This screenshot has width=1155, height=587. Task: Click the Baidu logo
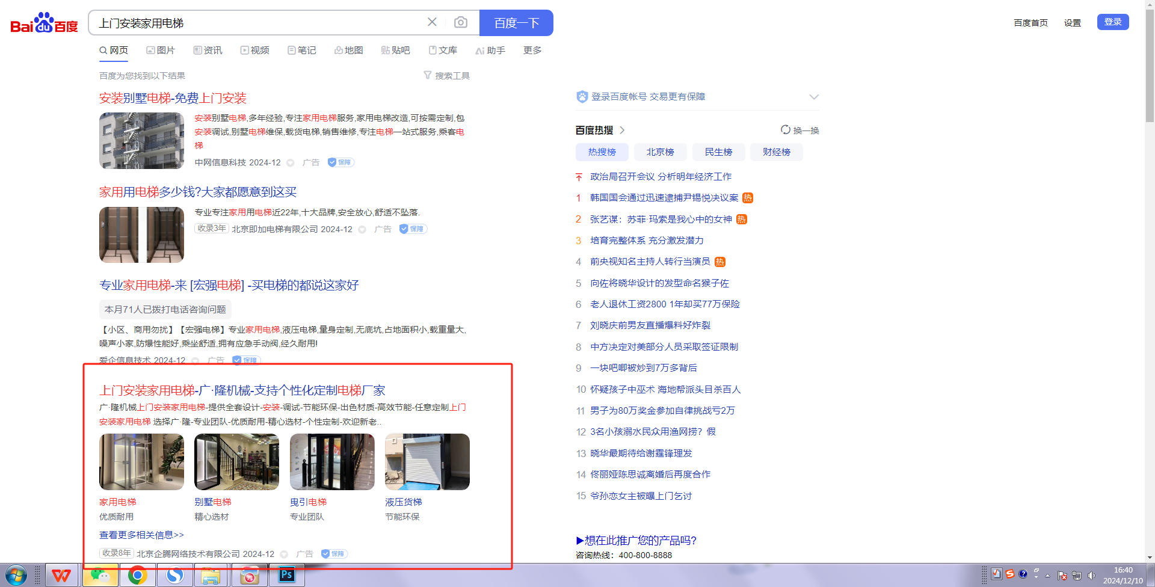(x=44, y=23)
